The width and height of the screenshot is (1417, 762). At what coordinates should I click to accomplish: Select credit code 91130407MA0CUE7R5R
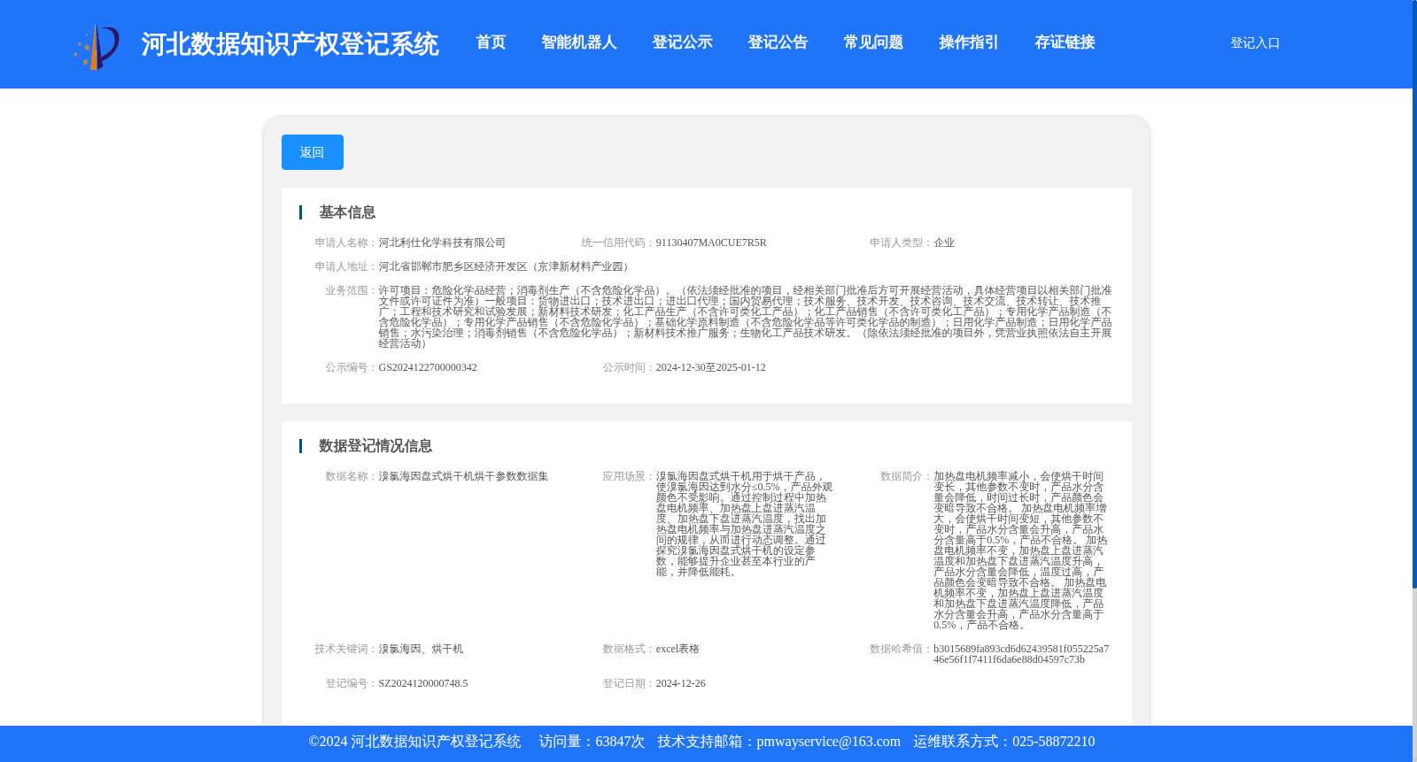tap(711, 242)
